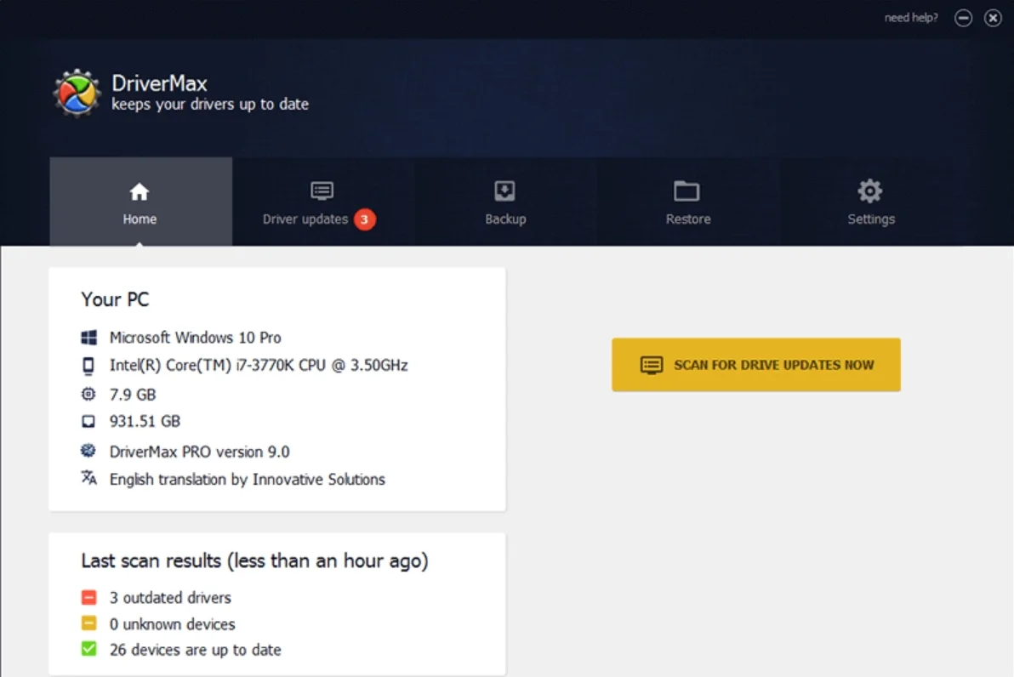
Task: Start scan for driver updates now
Action: point(756,365)
